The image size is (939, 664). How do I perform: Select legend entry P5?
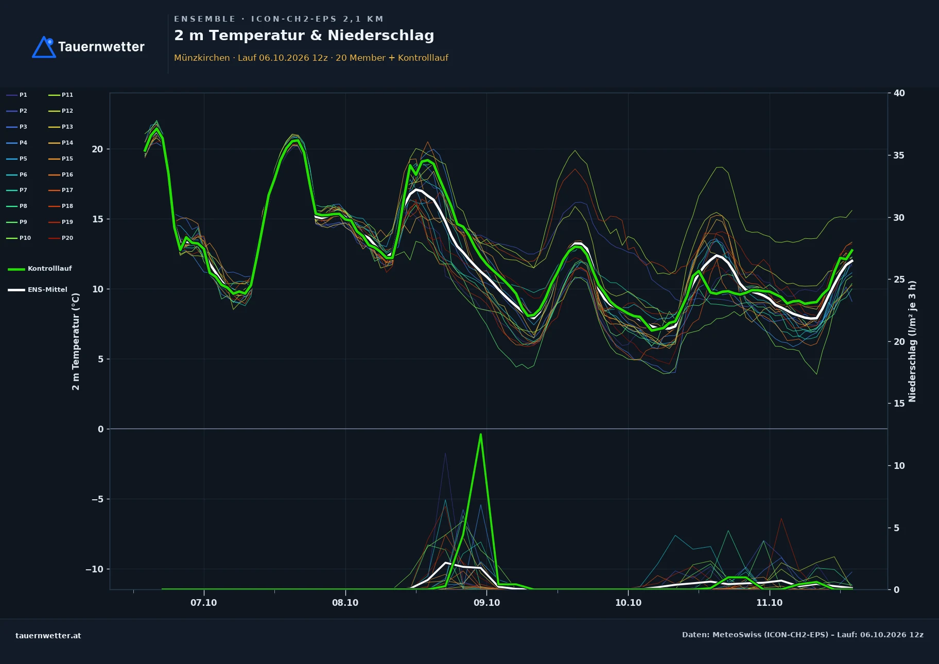point(16,159)
